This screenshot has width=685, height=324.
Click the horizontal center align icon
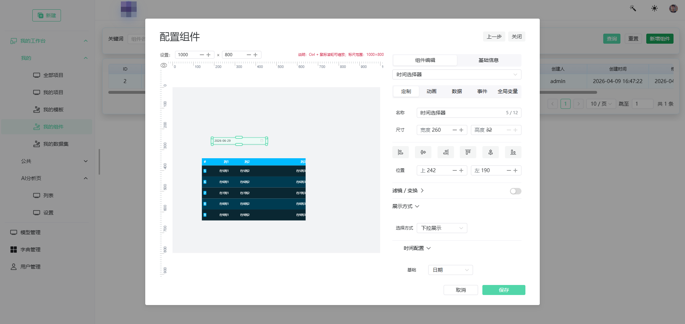(423, 152)
